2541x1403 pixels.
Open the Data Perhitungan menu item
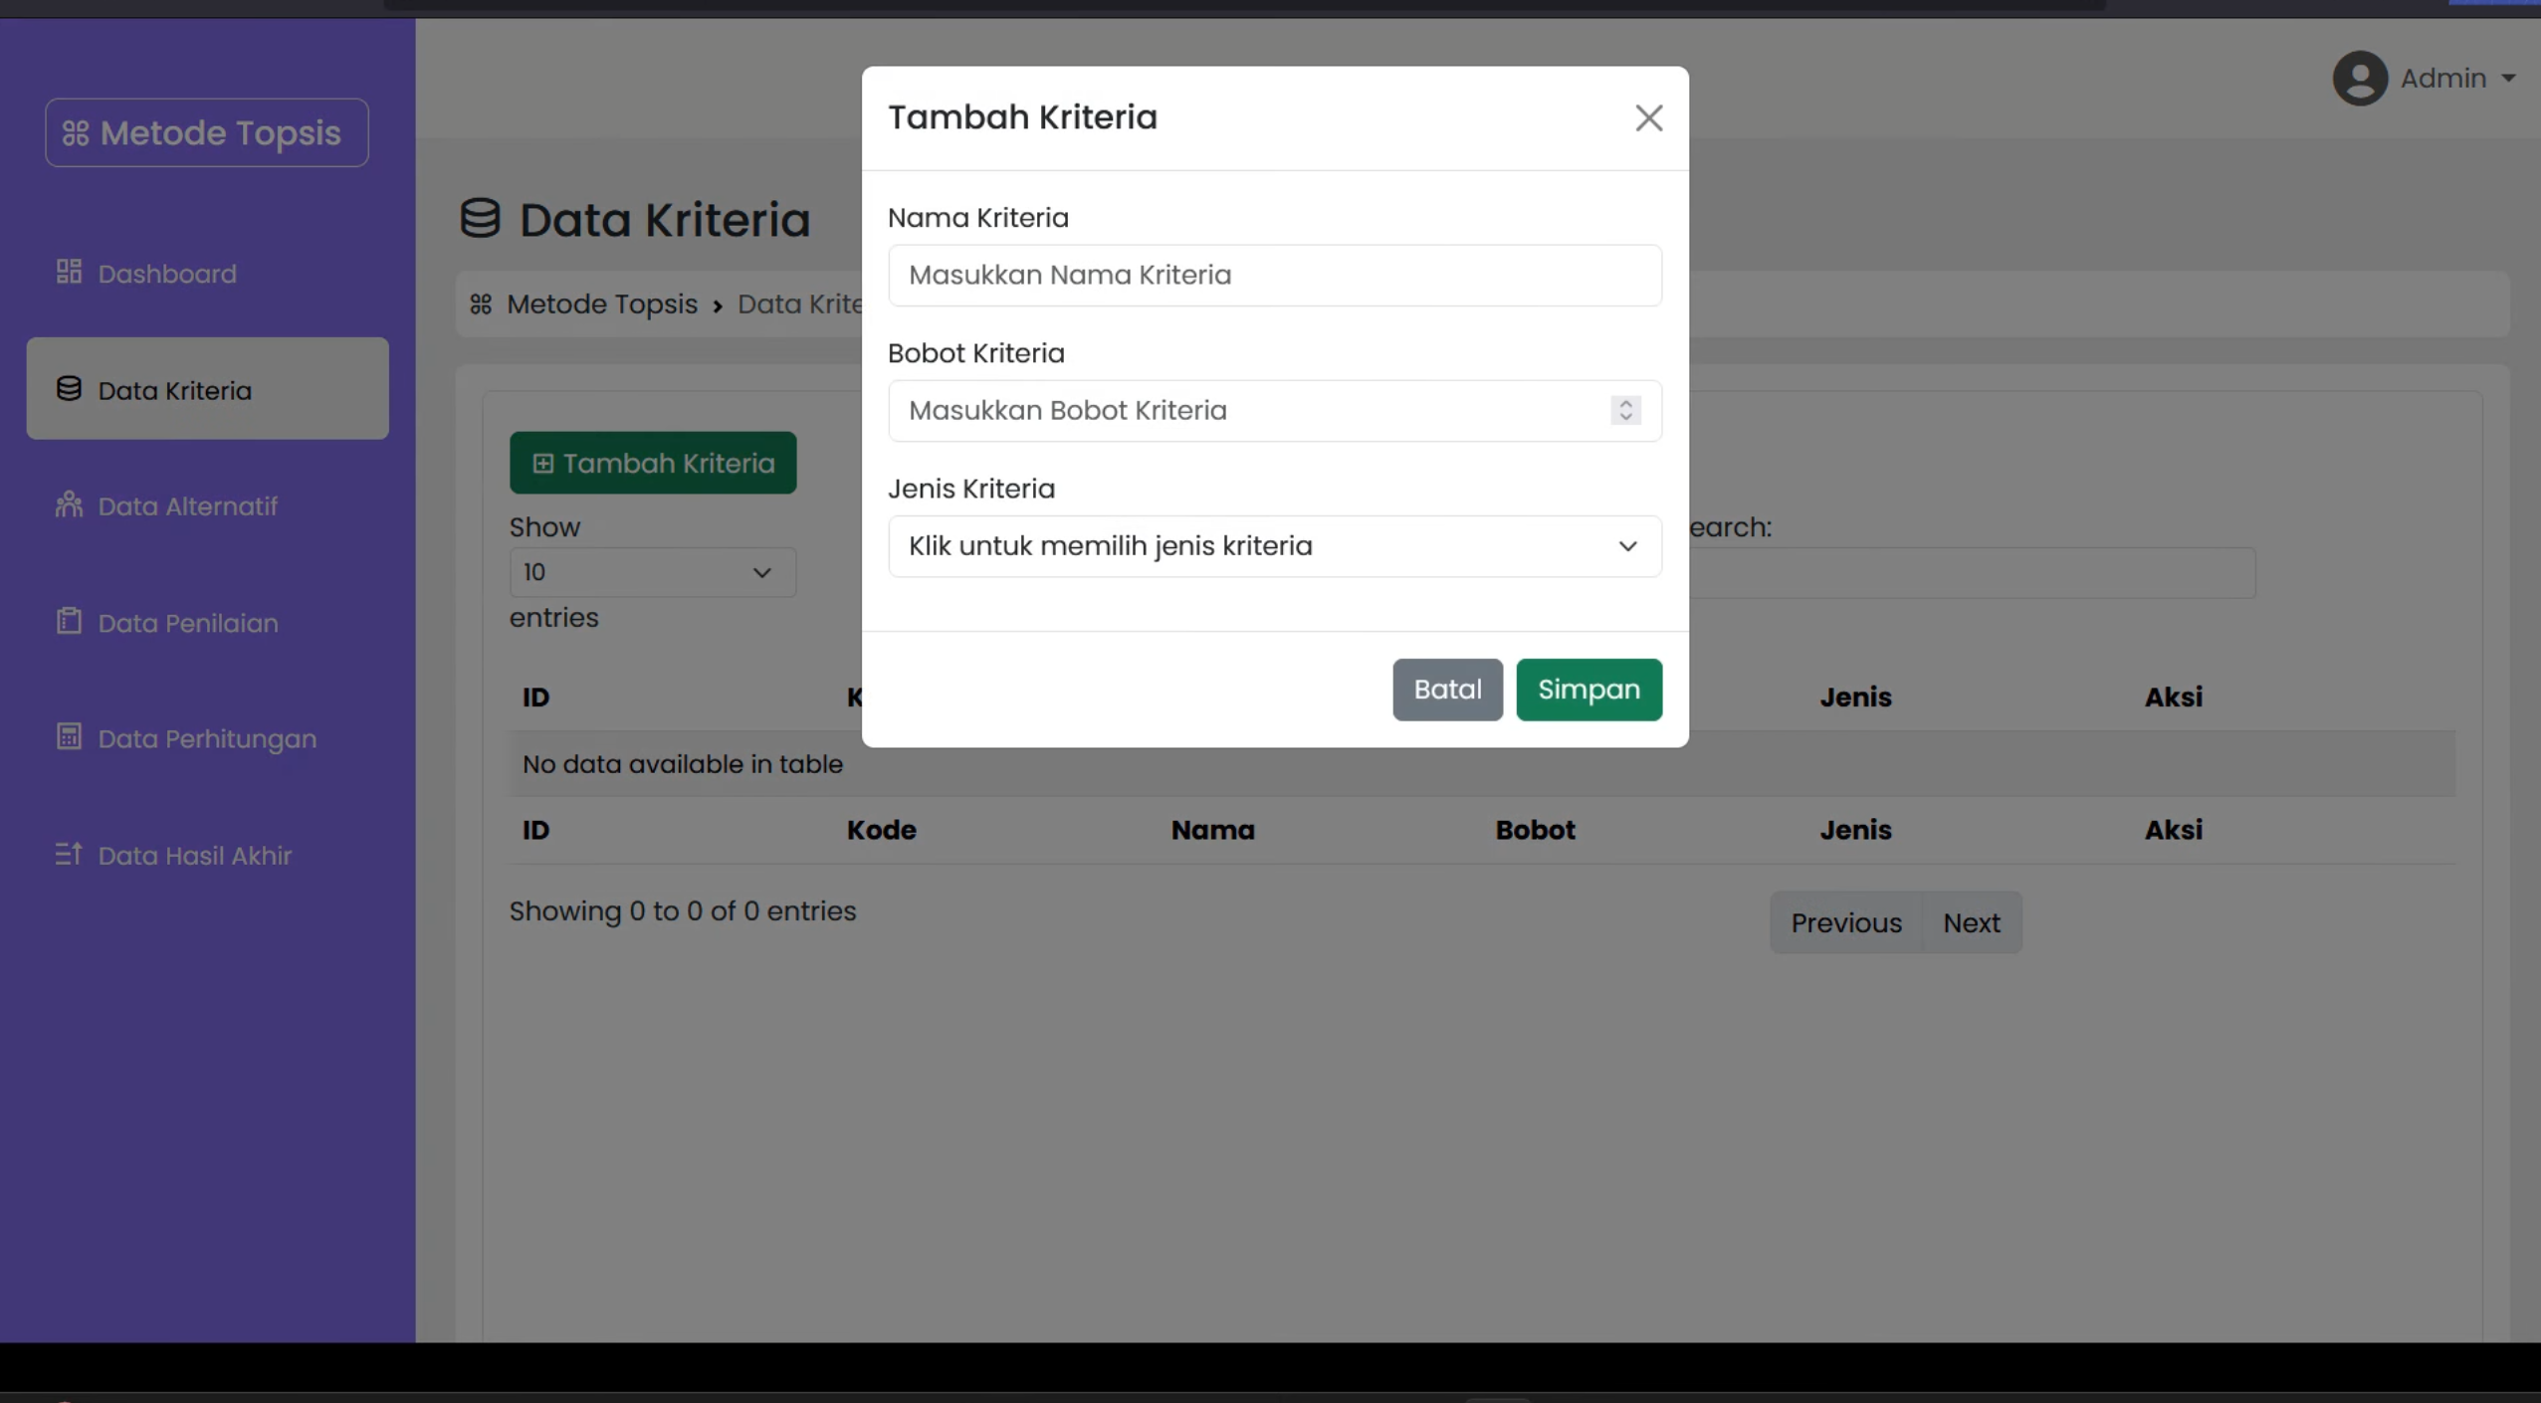click(x=207, y=738)
